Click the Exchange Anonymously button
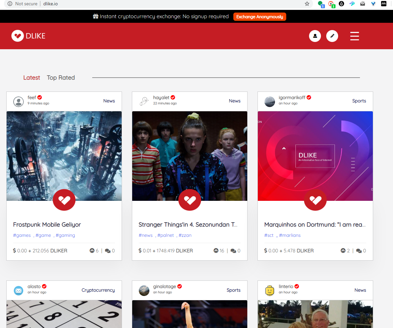Screen dimensions: 393x328 coord(260,17)
